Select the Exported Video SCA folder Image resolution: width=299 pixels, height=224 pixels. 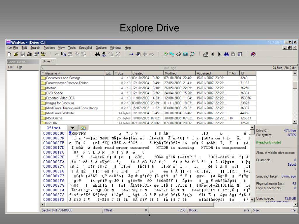coord(148,98)
